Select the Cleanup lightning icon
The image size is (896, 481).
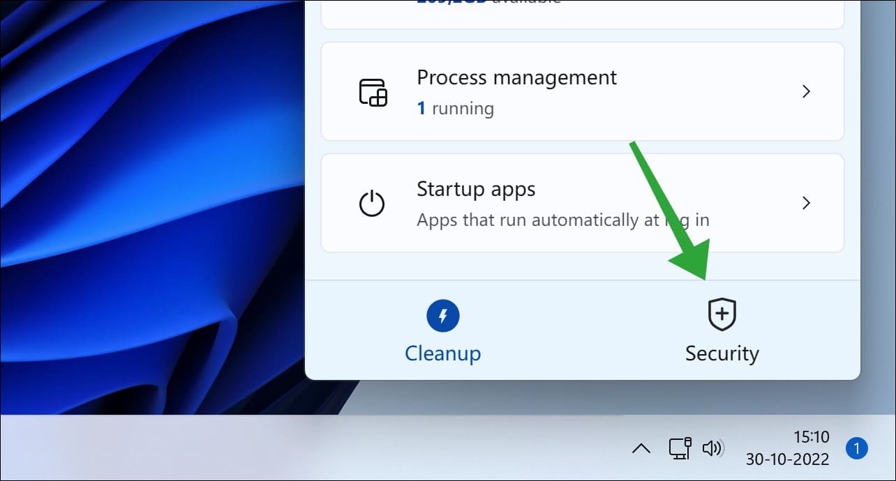coord(443,315)
